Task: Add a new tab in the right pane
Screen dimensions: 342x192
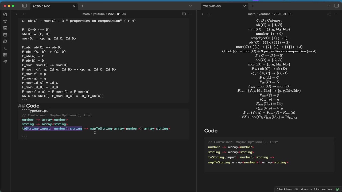Action: (253, 6)
